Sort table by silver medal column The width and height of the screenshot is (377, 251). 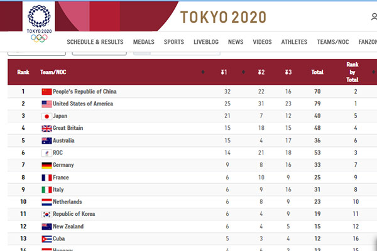(x=261, y=72)
